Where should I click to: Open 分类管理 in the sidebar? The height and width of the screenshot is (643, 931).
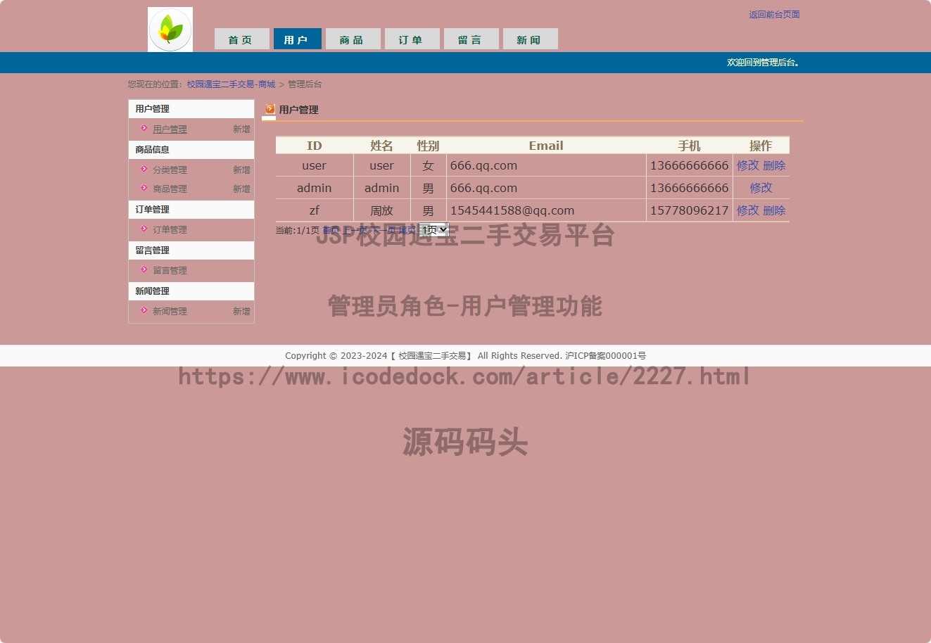170,170
